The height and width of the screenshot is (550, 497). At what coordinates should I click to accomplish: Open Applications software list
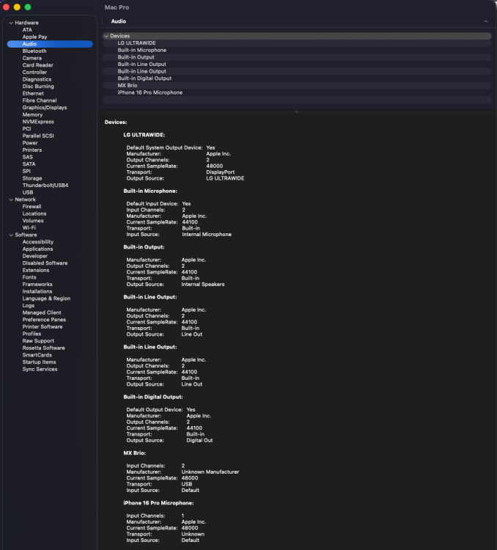pyautogui.click(x=37, y=249)
